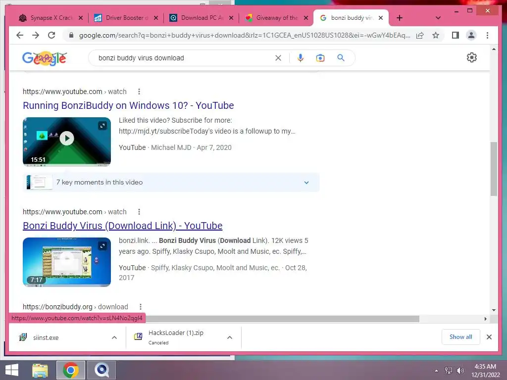
Task: Go forward with the forward arrow
Action: (36, 35)
